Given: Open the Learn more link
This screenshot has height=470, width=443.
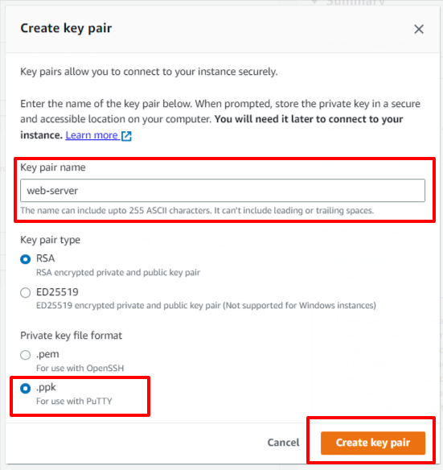Looking at the screenshot, I should click(92, 135).
